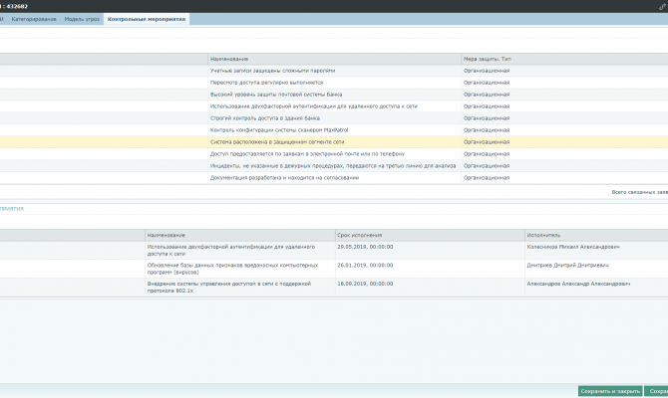This screenshot has width=668, height=398.
Task: Click the chain link icon in the title bar
Action: coord(662,6)
